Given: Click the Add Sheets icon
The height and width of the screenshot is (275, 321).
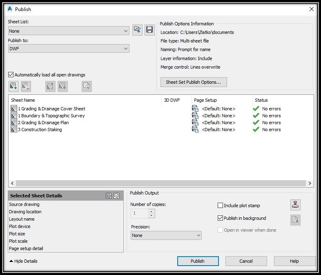Looking at the screenshot, I should click(x=13, y=86).
